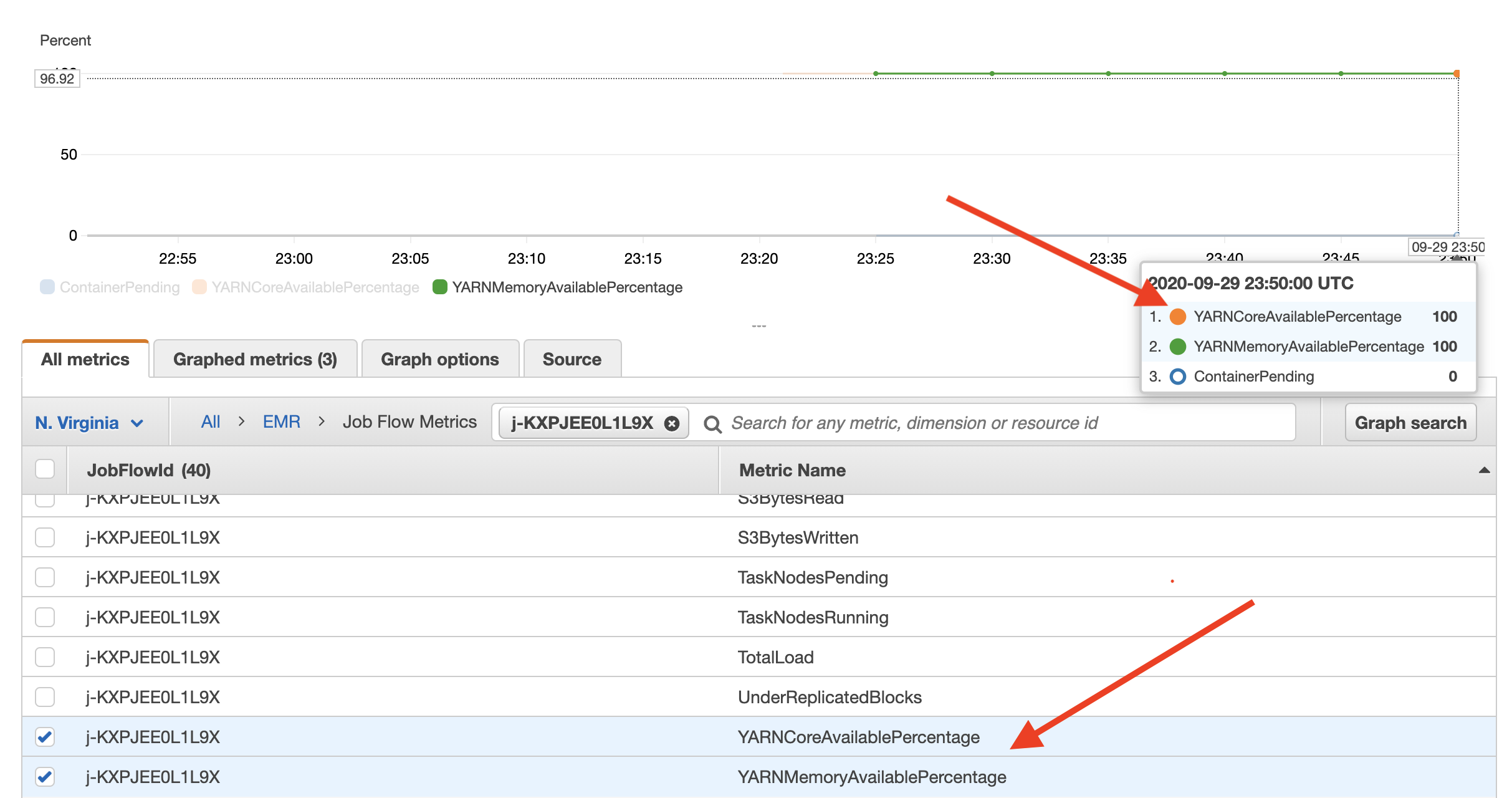Viewport: 1512px width, 798px height.
Task: Open the Graph options tab
Action: 439,359
